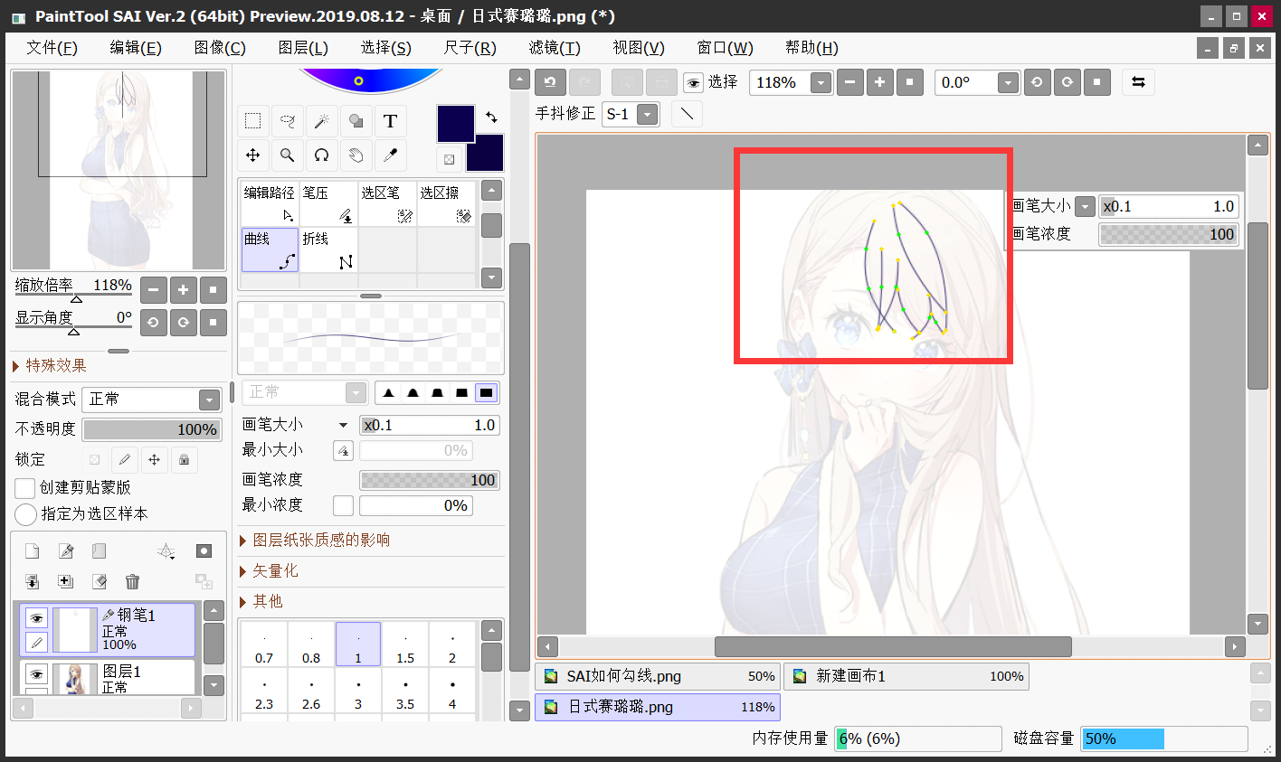Select brush size 1.5 preset
The height and width of the screenshot is (762, 1281).
click(x=405, y=644)
